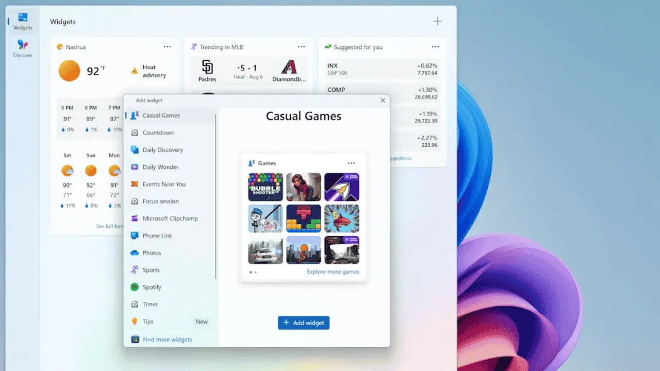The height and width of the screenshot is (371, 660).
Task: Click the Trending in MLB header icon
Action: 194,46
